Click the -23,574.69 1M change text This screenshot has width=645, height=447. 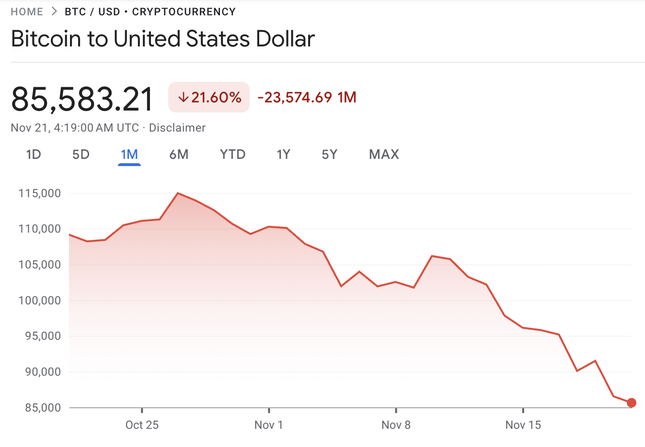pyautogui.click(x=306, y=97)
